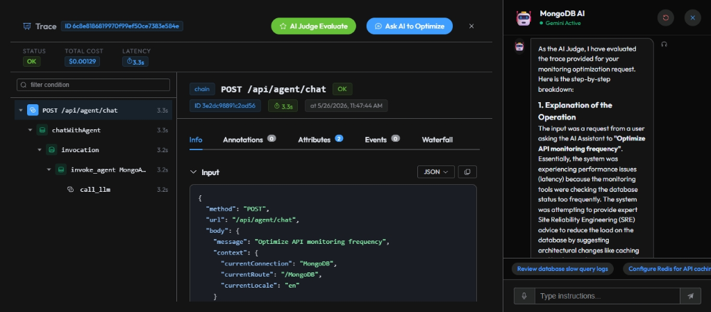Viewport: 711px width, 312px height.
Task: Click the Attributes count badge 2
Action: pyautogui.click(x=339, y=138)
